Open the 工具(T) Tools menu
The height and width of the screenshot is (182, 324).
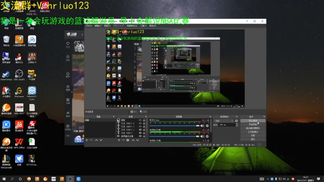pyautogui.click(x=143, y=26)
